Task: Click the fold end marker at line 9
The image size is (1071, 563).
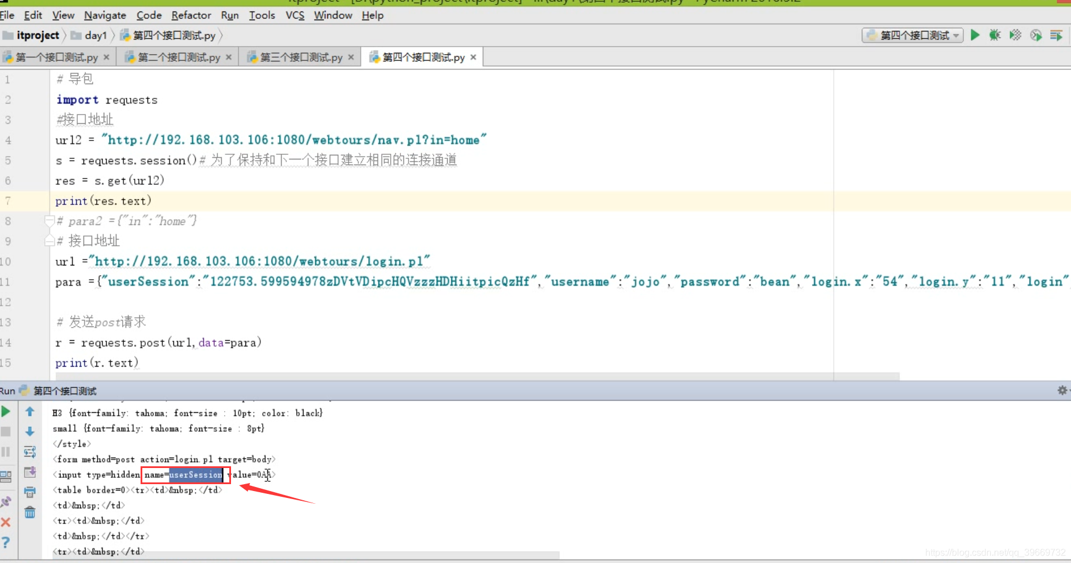Action: (50, 241)
